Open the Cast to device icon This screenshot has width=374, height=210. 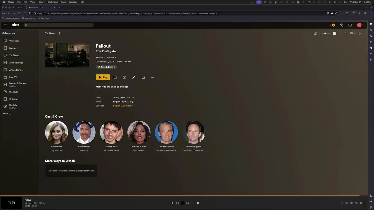point(350,25)
